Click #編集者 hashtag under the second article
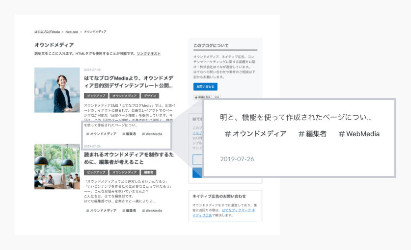Screen dimensions: 411x250 click(x=129, y=210)
